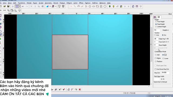
Task: Click the Base Height field showing 0
Action: tap(156, 45)
